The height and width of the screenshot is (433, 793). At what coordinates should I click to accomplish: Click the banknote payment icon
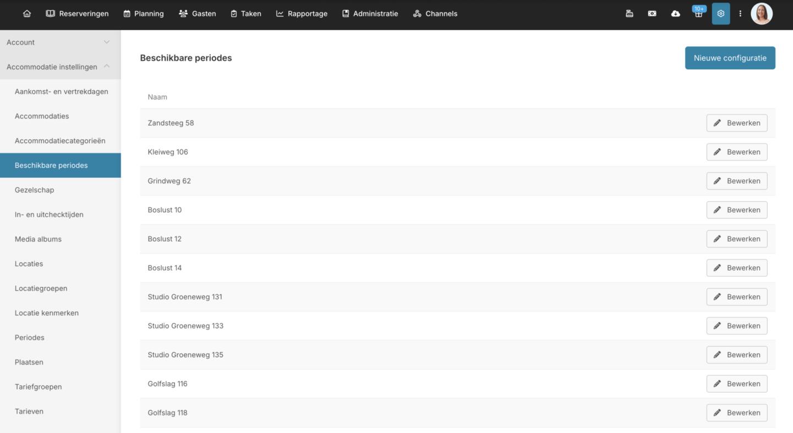(x=652, y=14)
